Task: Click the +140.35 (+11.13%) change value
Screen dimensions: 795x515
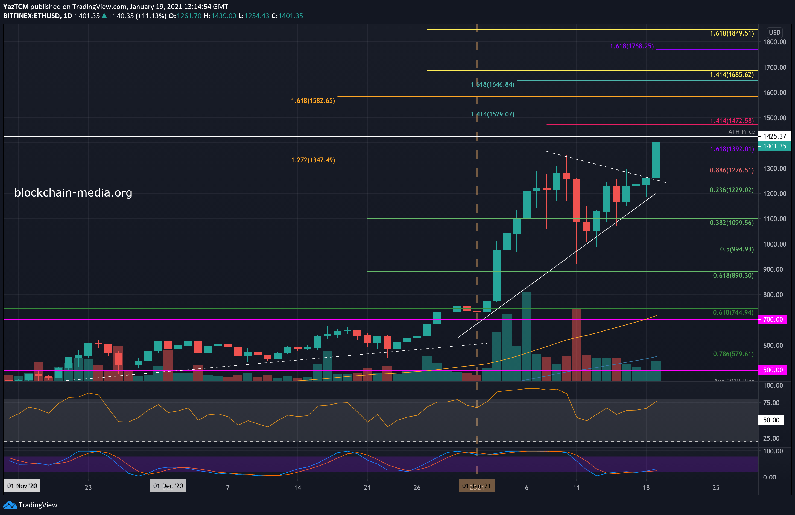Action: [138, 16]
